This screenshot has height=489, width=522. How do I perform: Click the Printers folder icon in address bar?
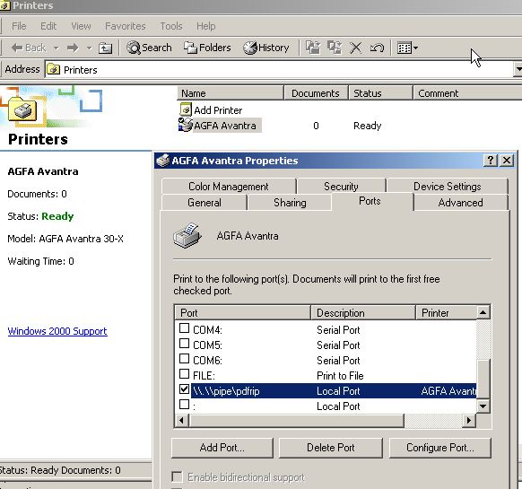53,69
